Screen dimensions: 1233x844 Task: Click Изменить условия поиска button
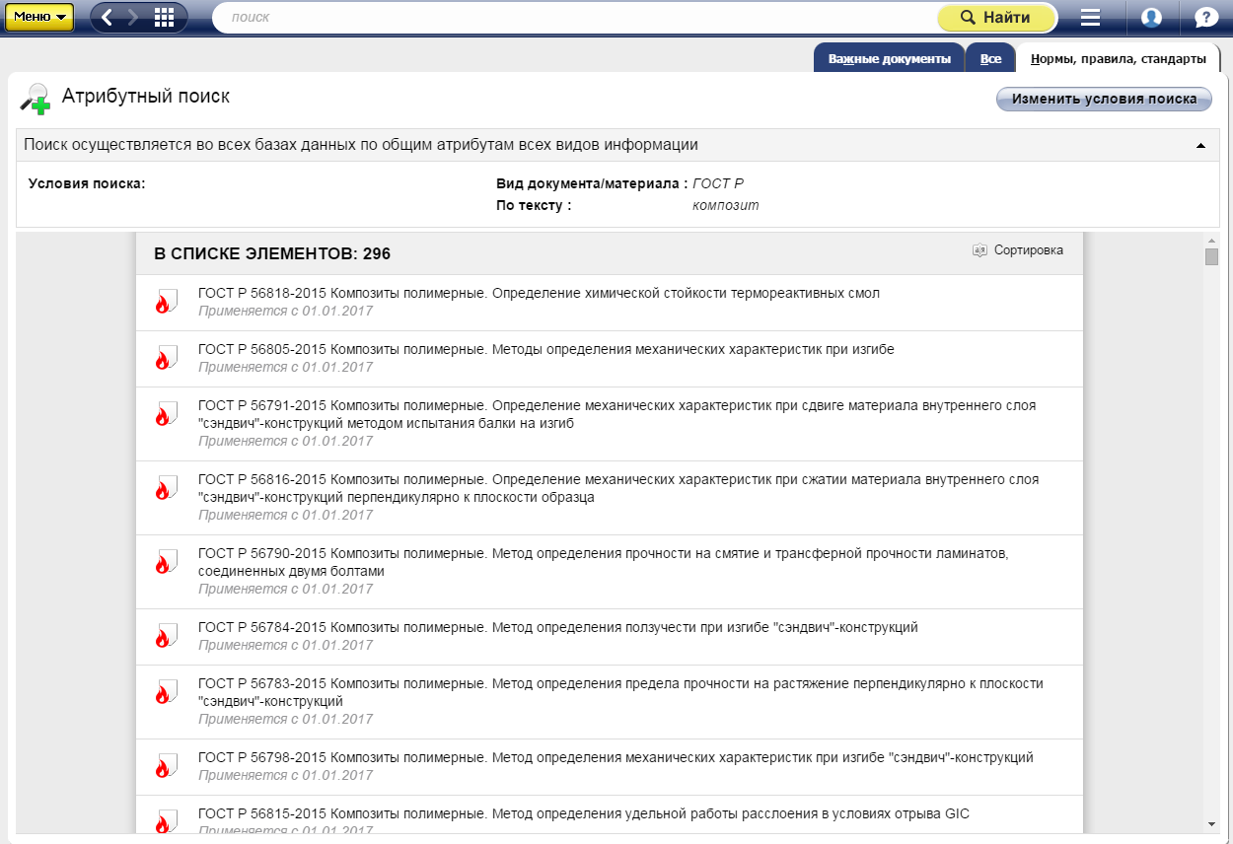tap(1104, 99)
